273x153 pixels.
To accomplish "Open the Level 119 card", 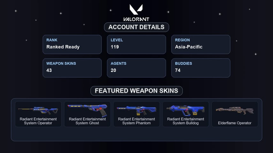I will (137, 45).
